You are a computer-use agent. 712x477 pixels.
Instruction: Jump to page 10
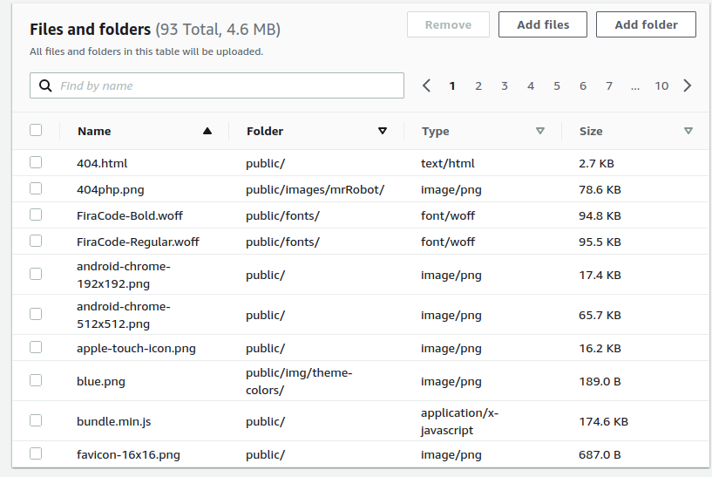tap(661, 85)
